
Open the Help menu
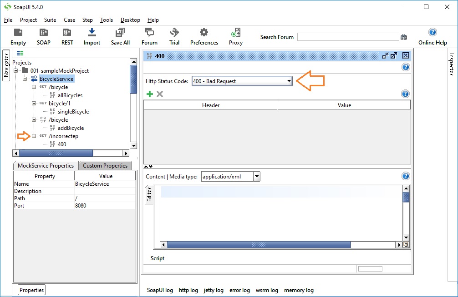pyautogui.click(x=153, y=20)
